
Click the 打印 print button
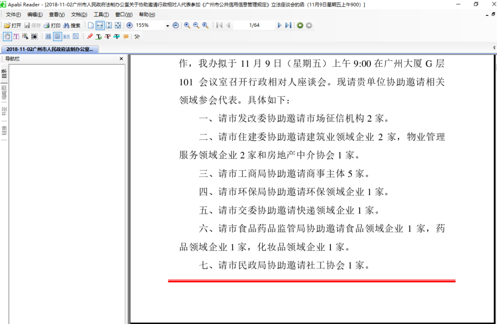[52, 25]
